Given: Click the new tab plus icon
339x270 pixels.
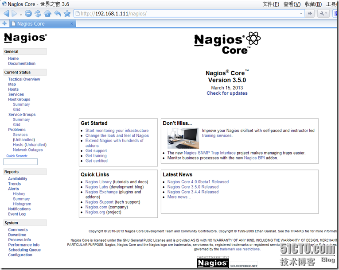Looking at the screenshot, I should click(x=4, y=23).
